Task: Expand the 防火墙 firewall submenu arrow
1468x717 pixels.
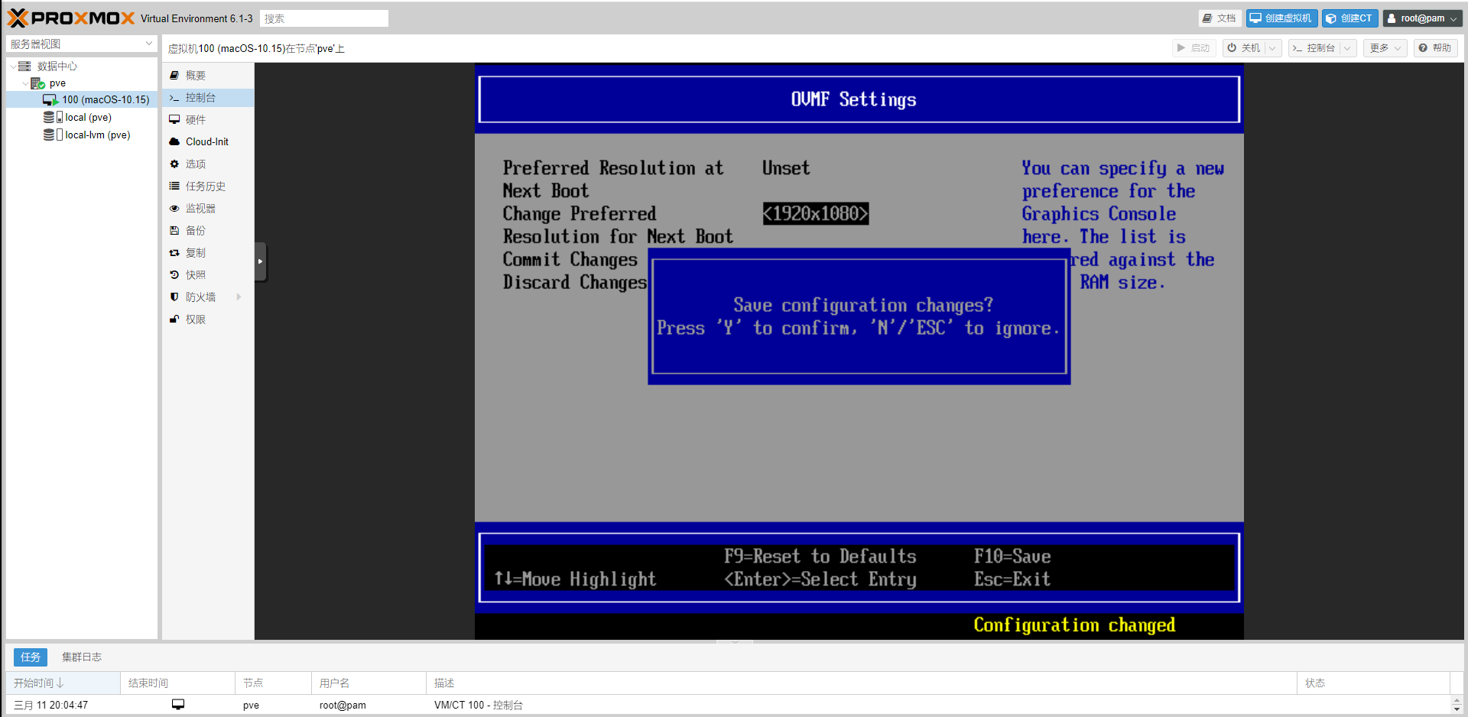Action: (239, 297)
